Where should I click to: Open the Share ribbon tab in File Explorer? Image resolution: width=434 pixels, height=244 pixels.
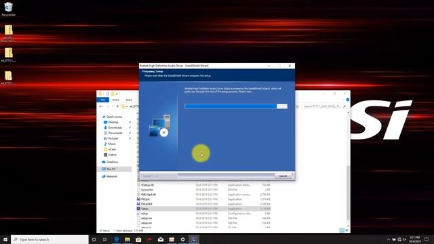[x=129, y=100]
